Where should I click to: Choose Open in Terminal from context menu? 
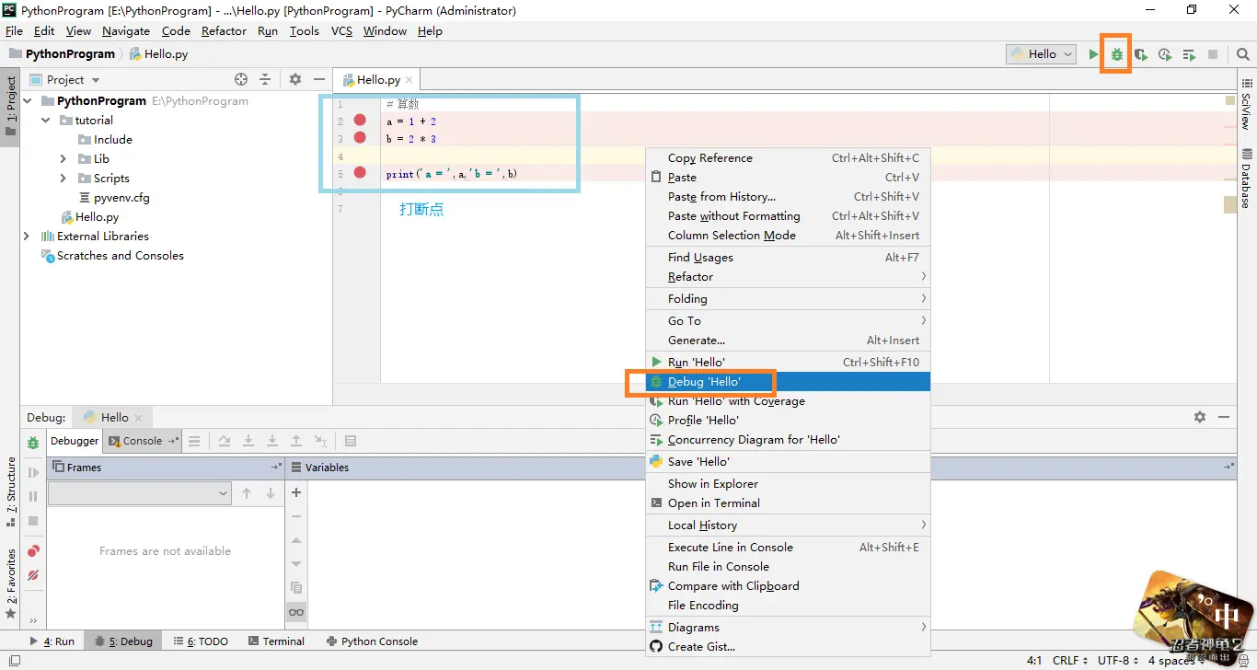(788, 502)
